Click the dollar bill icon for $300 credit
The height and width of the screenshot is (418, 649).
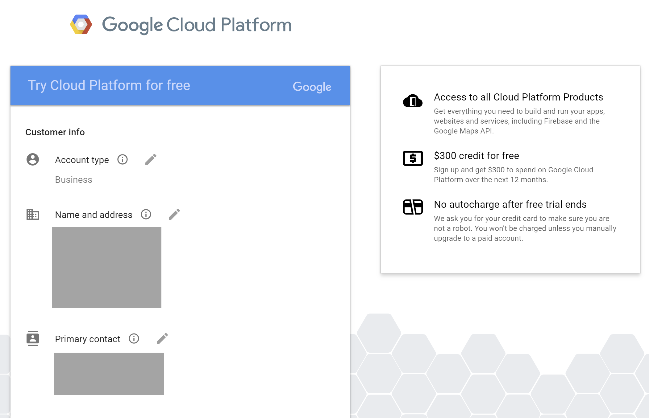tap(413, 158)
